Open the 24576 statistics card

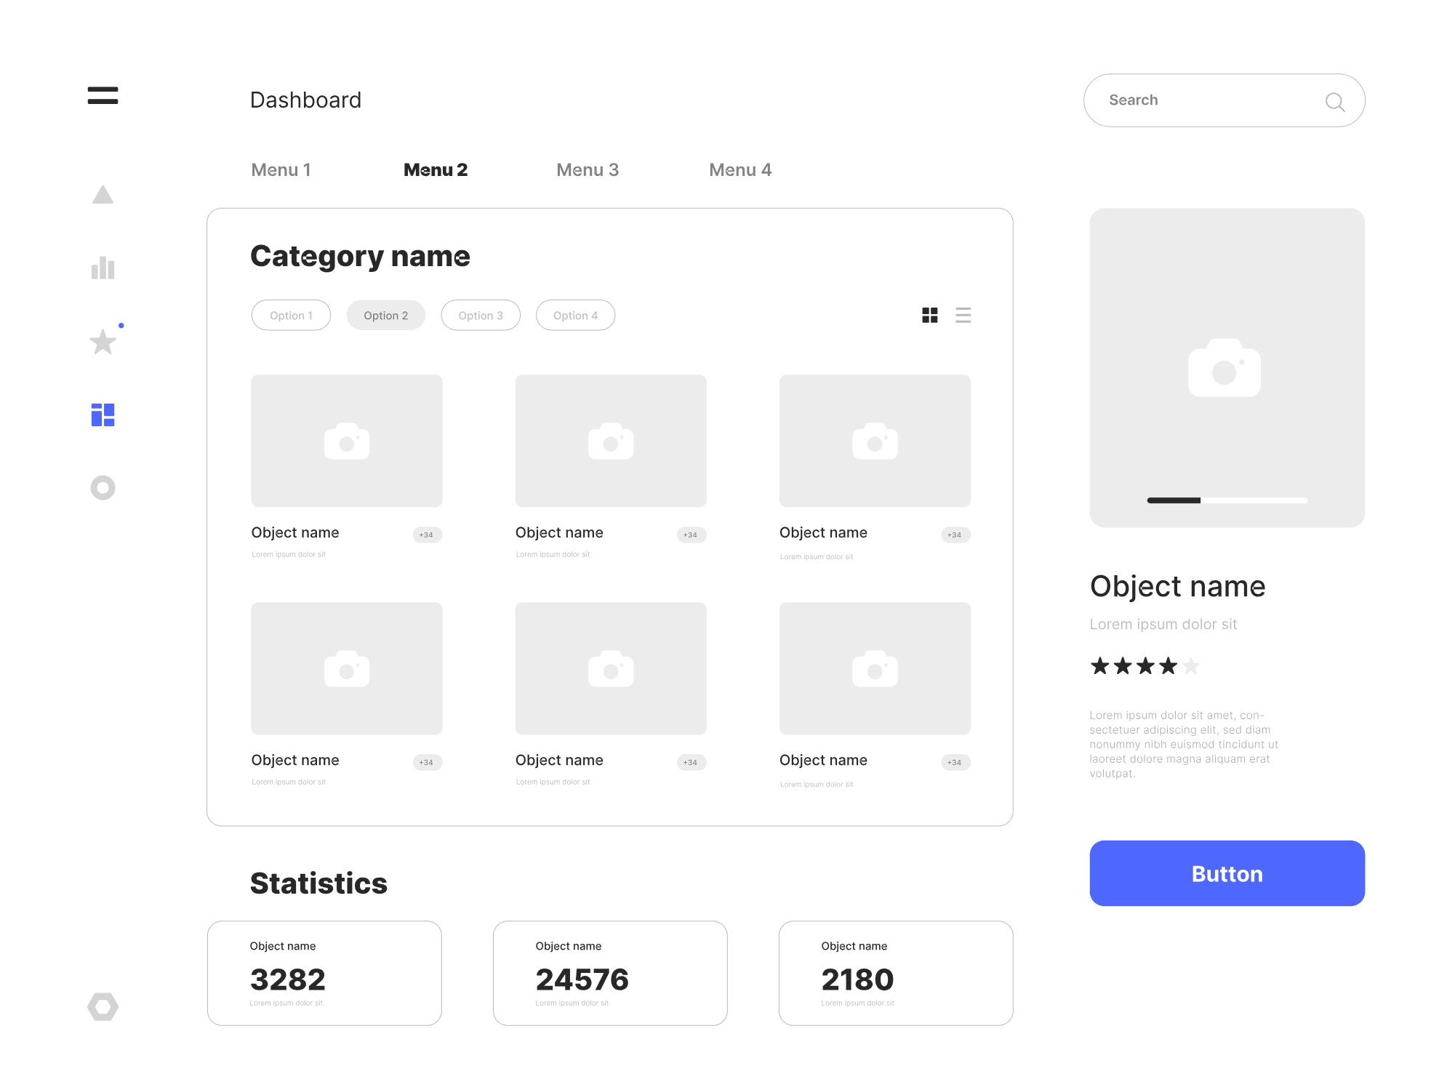(x=609, y=973)
